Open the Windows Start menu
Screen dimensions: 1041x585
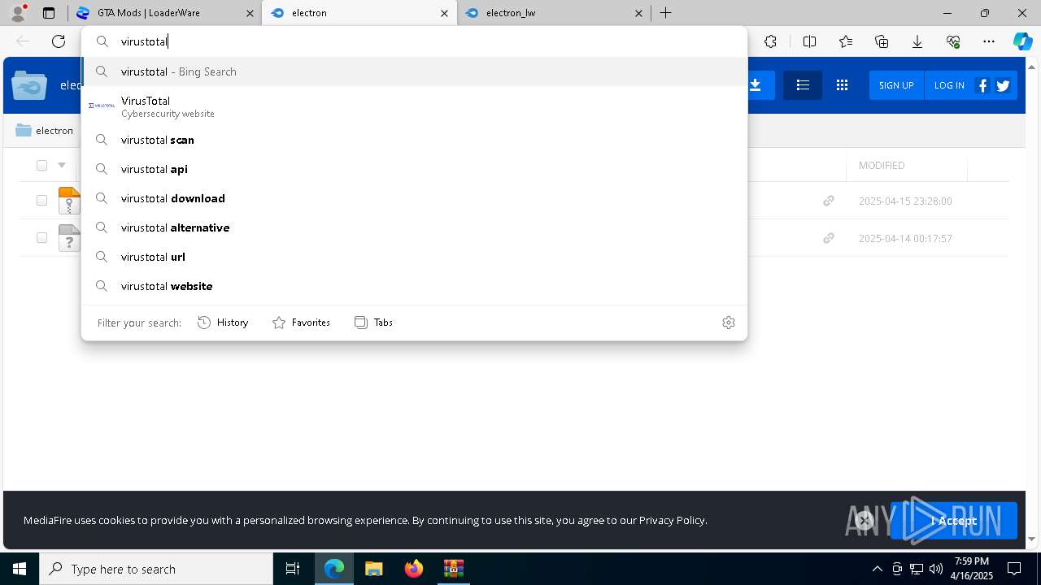[20, 569]
